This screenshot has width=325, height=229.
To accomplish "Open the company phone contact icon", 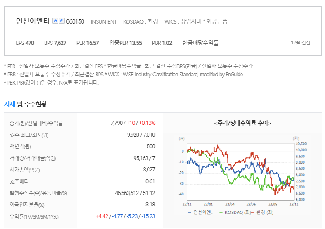I will 62,21.
